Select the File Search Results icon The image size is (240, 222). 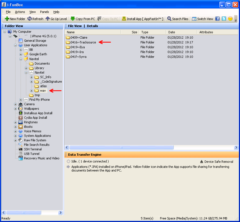tap(21, 145)
